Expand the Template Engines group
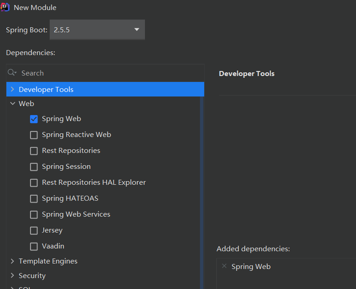Screen dimensions: 356x289 click(12, 261)
